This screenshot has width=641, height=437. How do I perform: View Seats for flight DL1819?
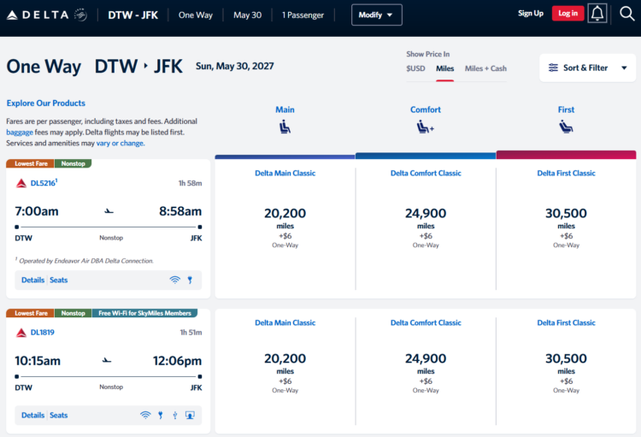coord(58,415)
